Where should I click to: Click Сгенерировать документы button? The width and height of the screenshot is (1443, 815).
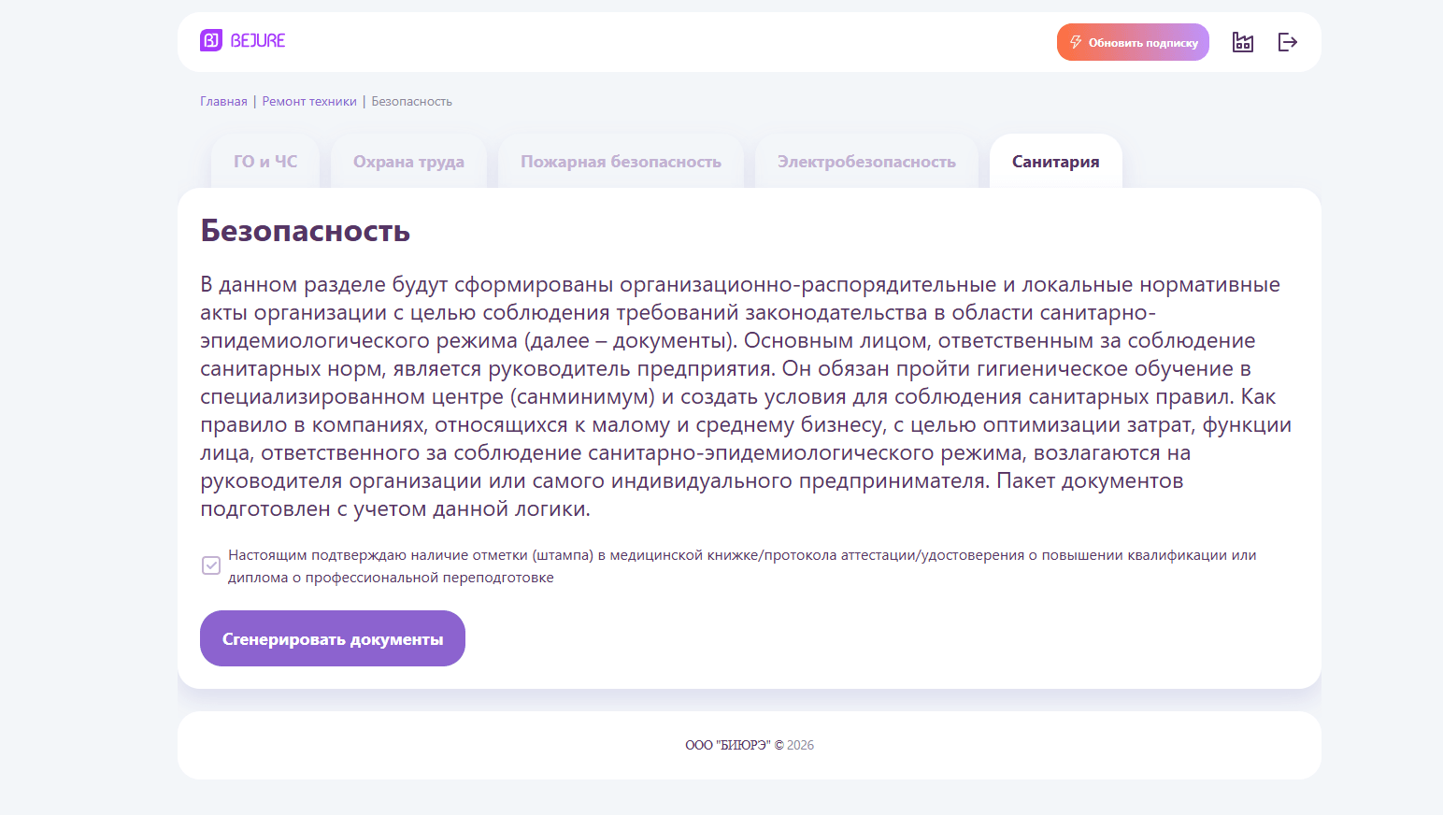tap(333, 638)
